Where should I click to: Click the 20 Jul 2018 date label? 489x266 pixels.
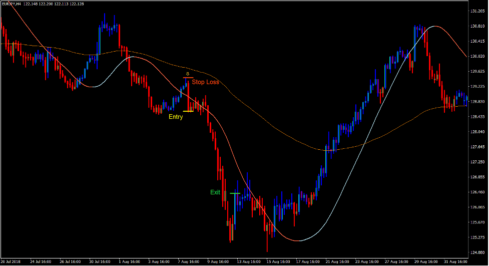pyautogui.click(x=11, y=261)
